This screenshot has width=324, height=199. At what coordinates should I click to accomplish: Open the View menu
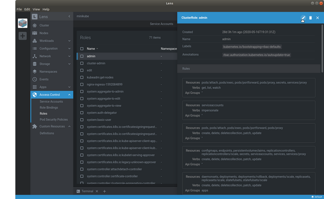click(36, 9)
